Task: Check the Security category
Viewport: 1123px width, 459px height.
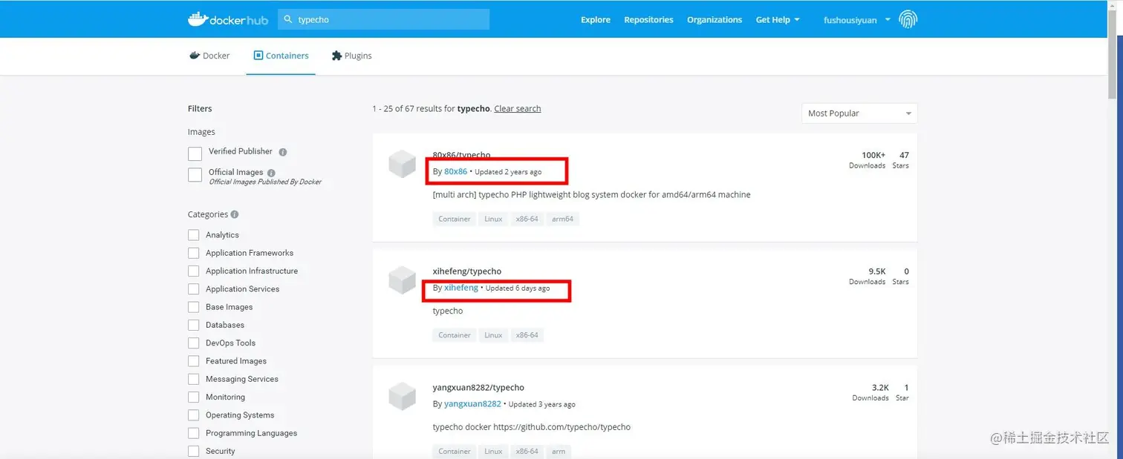Action: pyautogui.click(x=194, y=451)
